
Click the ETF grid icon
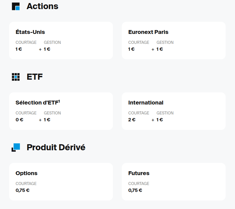pyautogui.click(x=16, y=77)
